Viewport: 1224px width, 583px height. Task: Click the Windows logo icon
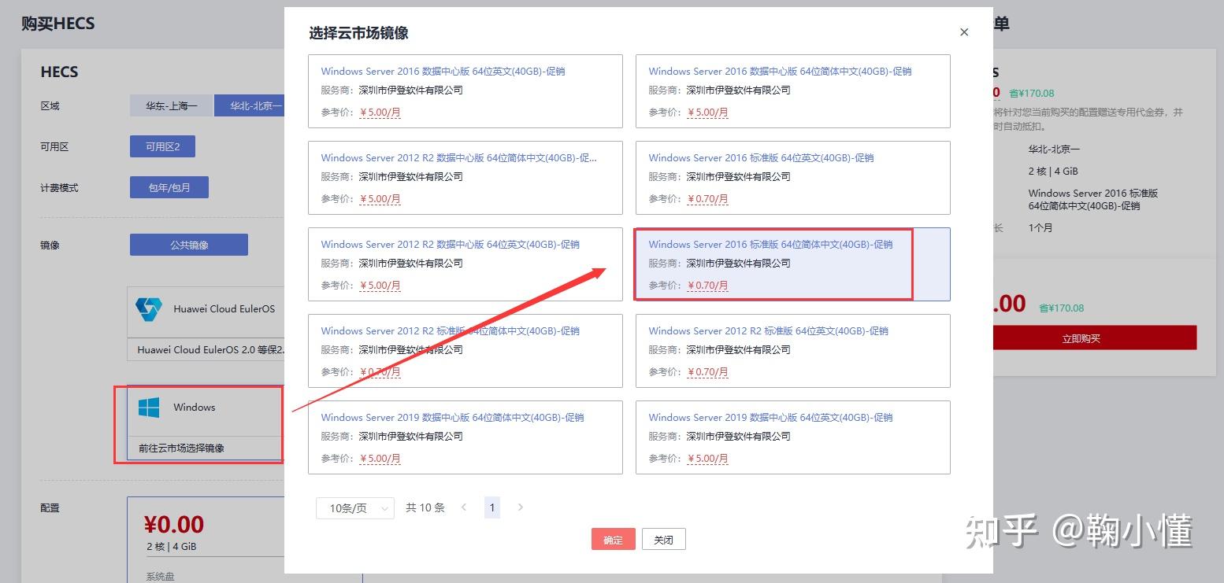[x=149, y=407]
